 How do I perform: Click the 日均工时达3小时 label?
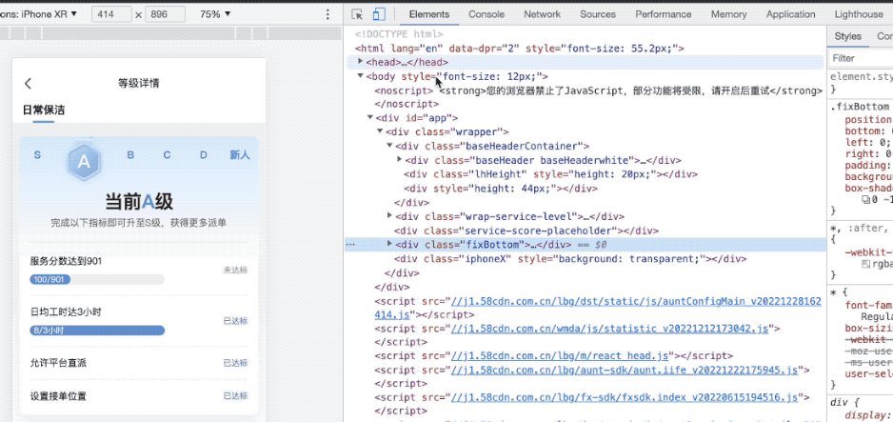[x=66, y=311]
